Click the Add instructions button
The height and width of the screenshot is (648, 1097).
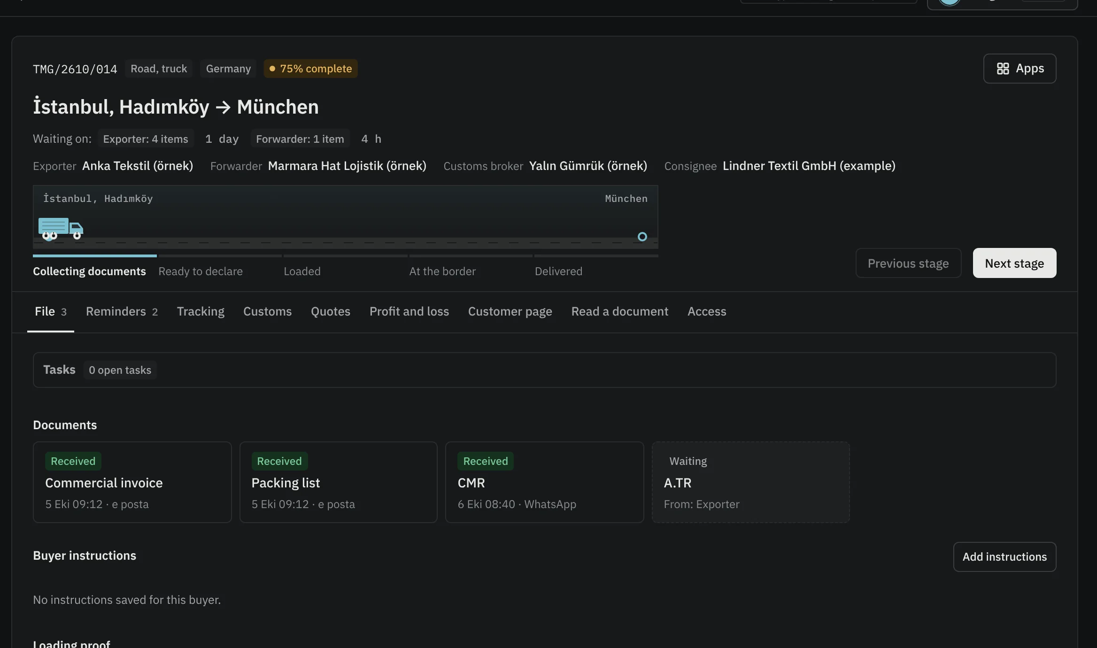(1004, 557)
